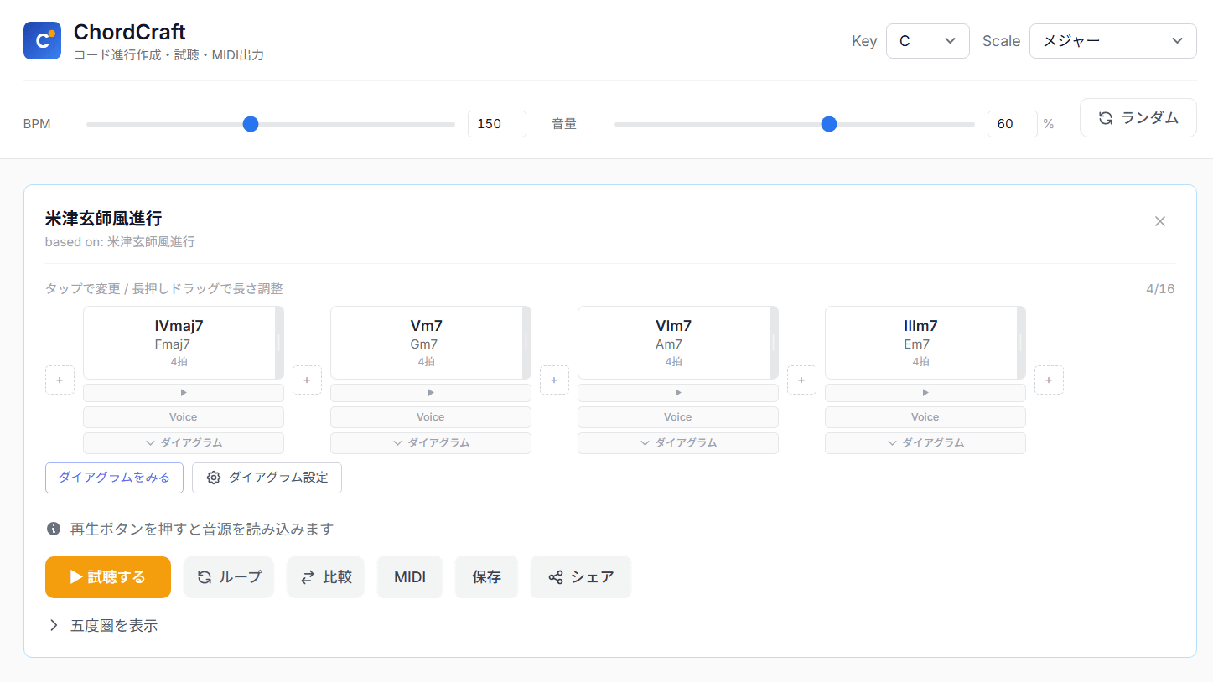
Task: Play the IIIm7 chord preview
Action: click(x=925, y=392)
